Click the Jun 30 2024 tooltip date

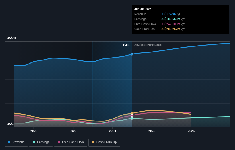[x=143, y=9]
